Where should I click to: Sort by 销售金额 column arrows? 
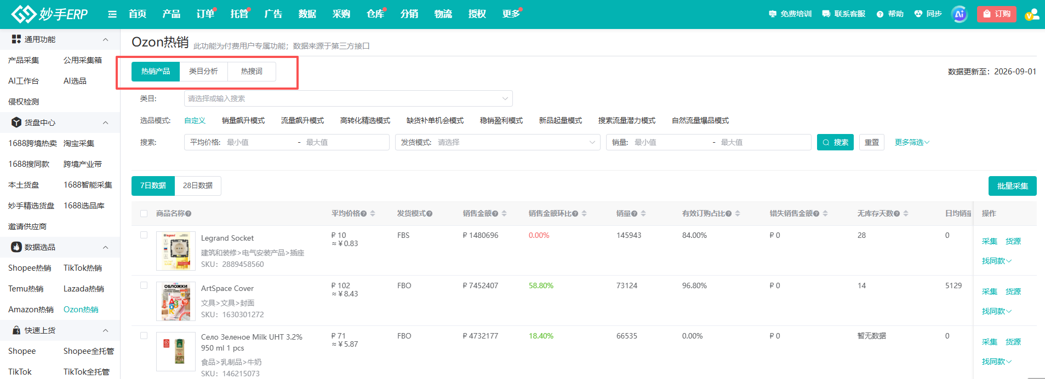pos(504,213)
